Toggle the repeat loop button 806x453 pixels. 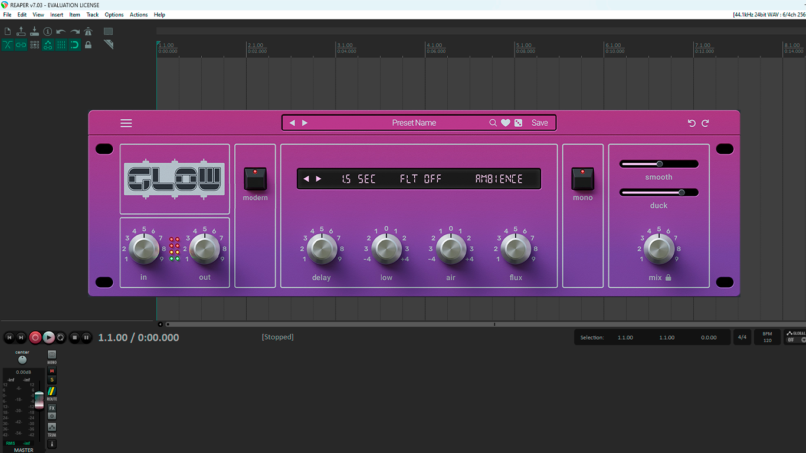[x=61, y=337]
